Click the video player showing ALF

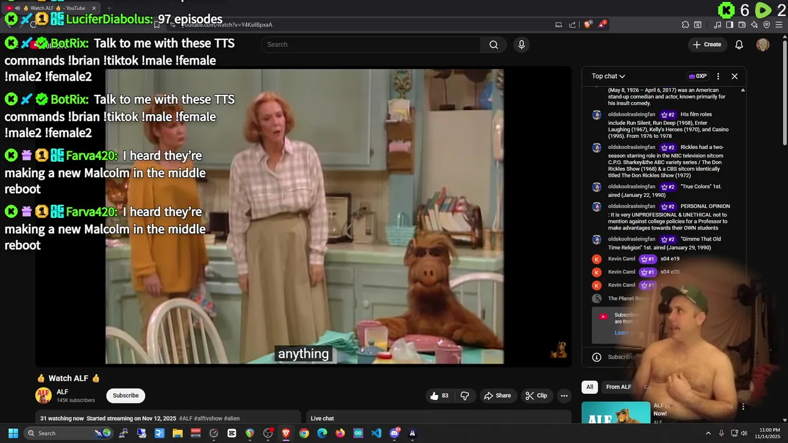304,216
